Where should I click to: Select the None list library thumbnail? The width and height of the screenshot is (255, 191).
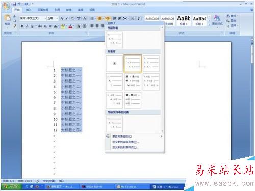coord(114,64)
